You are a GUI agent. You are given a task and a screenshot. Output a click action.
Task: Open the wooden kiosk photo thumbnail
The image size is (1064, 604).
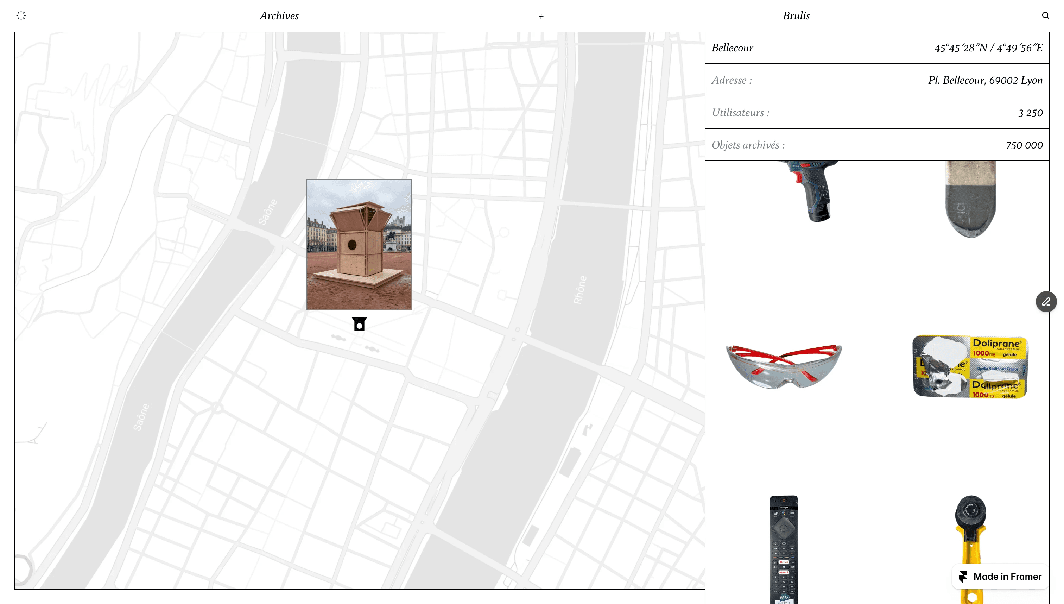pyautogui.click(x=359, y=244)
